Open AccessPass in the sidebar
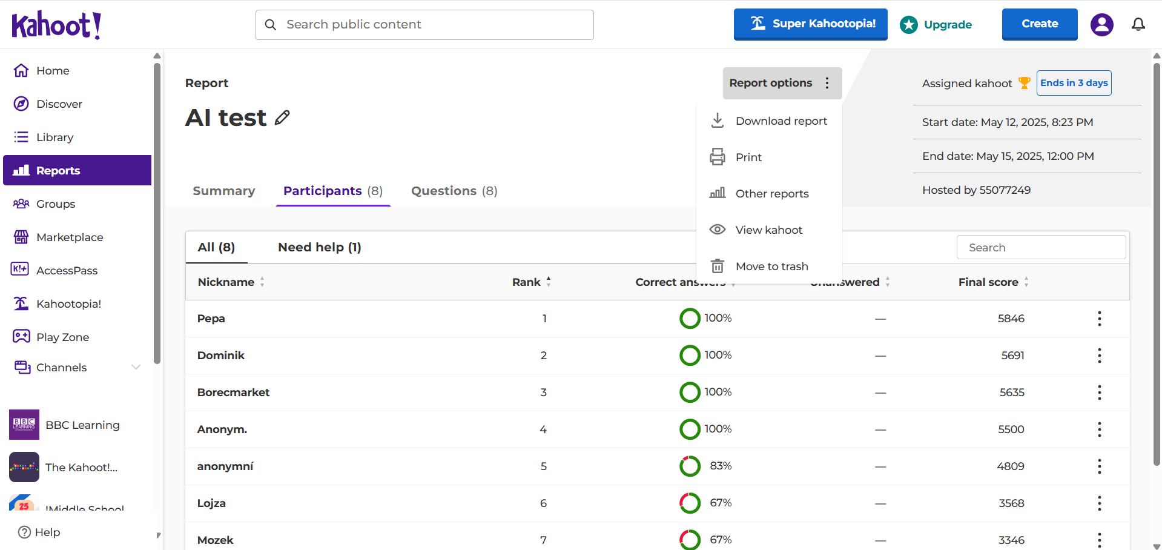 coord(67,271)
